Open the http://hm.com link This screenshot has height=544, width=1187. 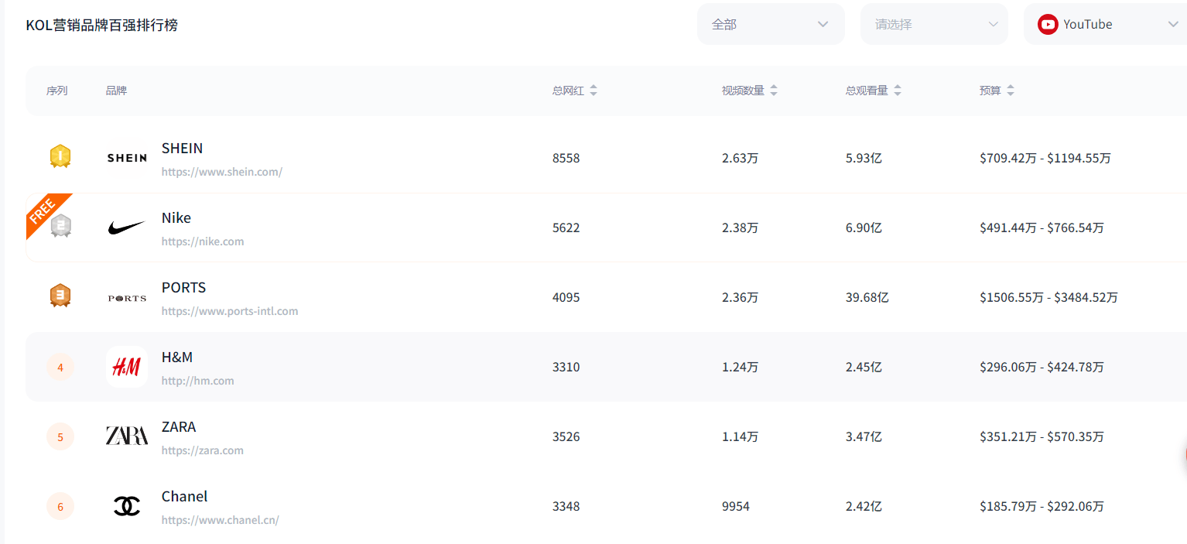click(x=197, y=381)
